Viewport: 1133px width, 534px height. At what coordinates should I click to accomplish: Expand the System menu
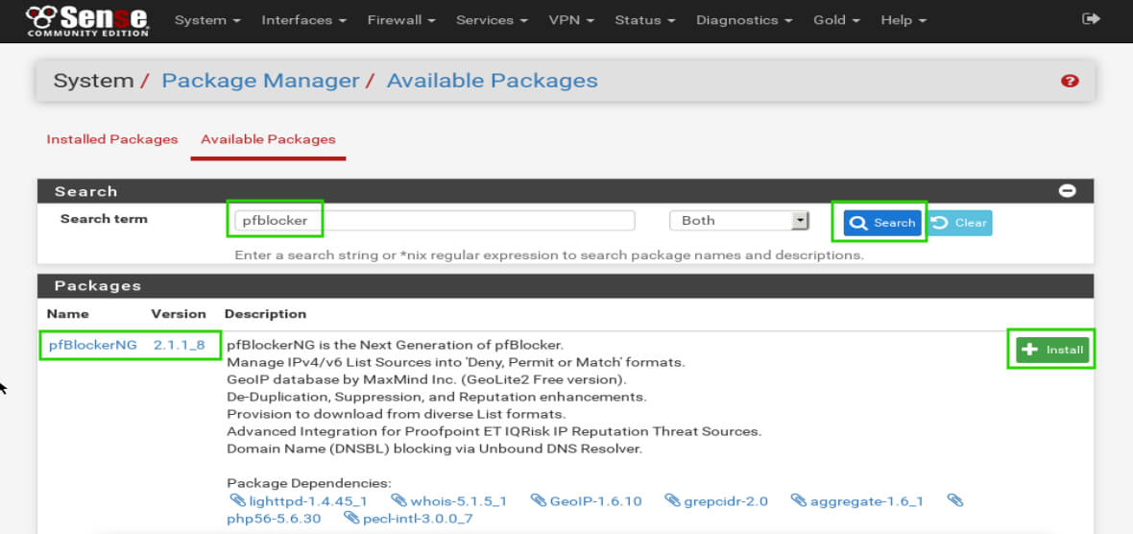click(x=206, y=20)
